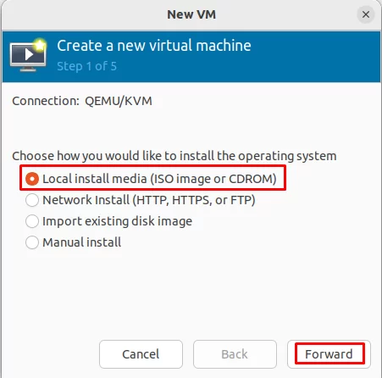Click the 'Create a new virtual machine' heading
Viewport: 382px width, 378px height.
point(154,46)
